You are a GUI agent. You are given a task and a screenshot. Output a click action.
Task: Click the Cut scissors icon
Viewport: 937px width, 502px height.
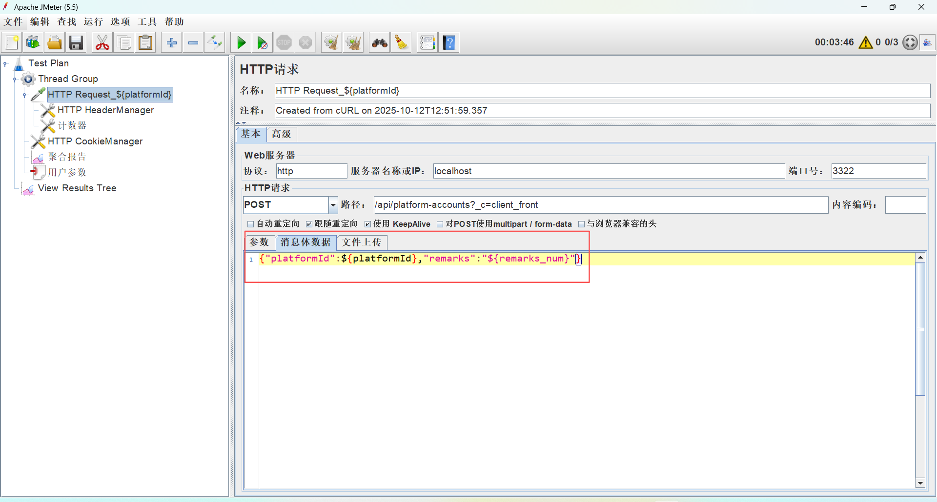point(102,42)
